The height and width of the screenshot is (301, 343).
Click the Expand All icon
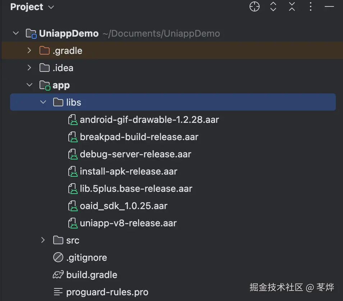[273, 7]
